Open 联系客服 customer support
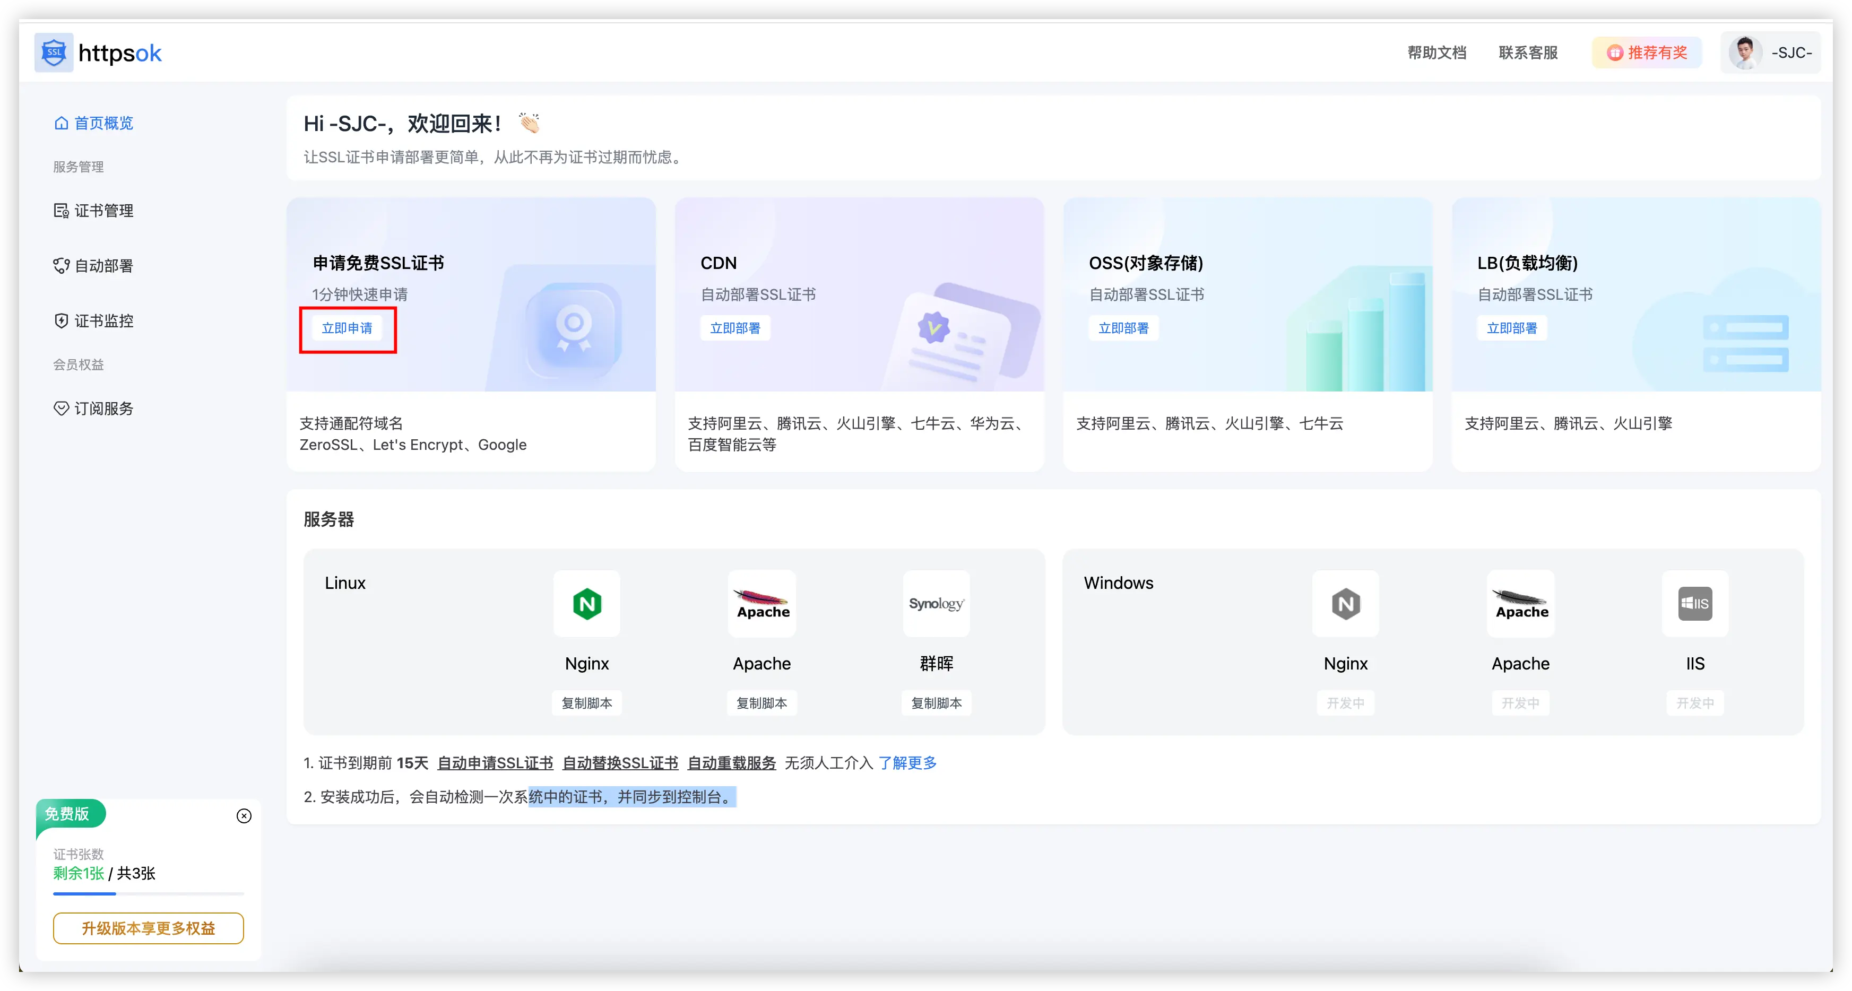1852x991 pixels. pos(1528,53)
